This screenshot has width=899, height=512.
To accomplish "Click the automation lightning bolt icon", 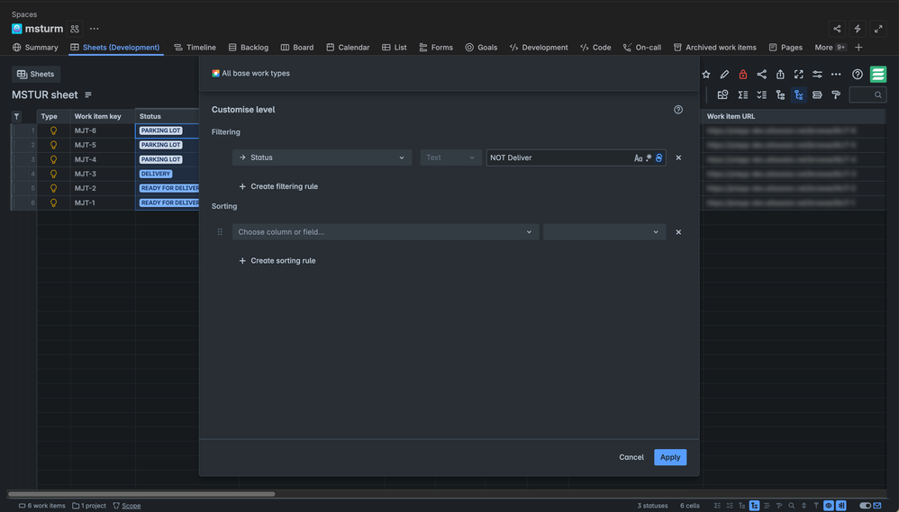I will pos(858,29).
